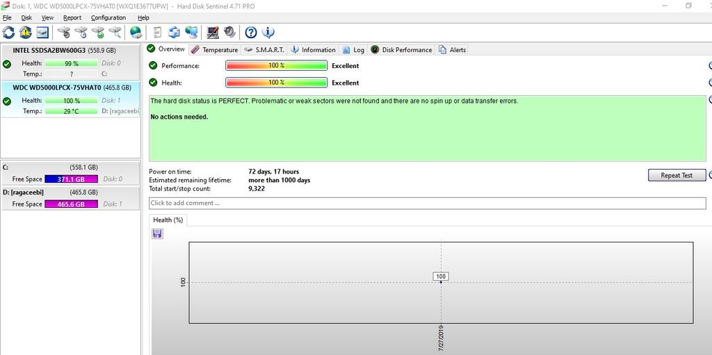Click the globe with disk toolbar icon

tap(136, 32)
